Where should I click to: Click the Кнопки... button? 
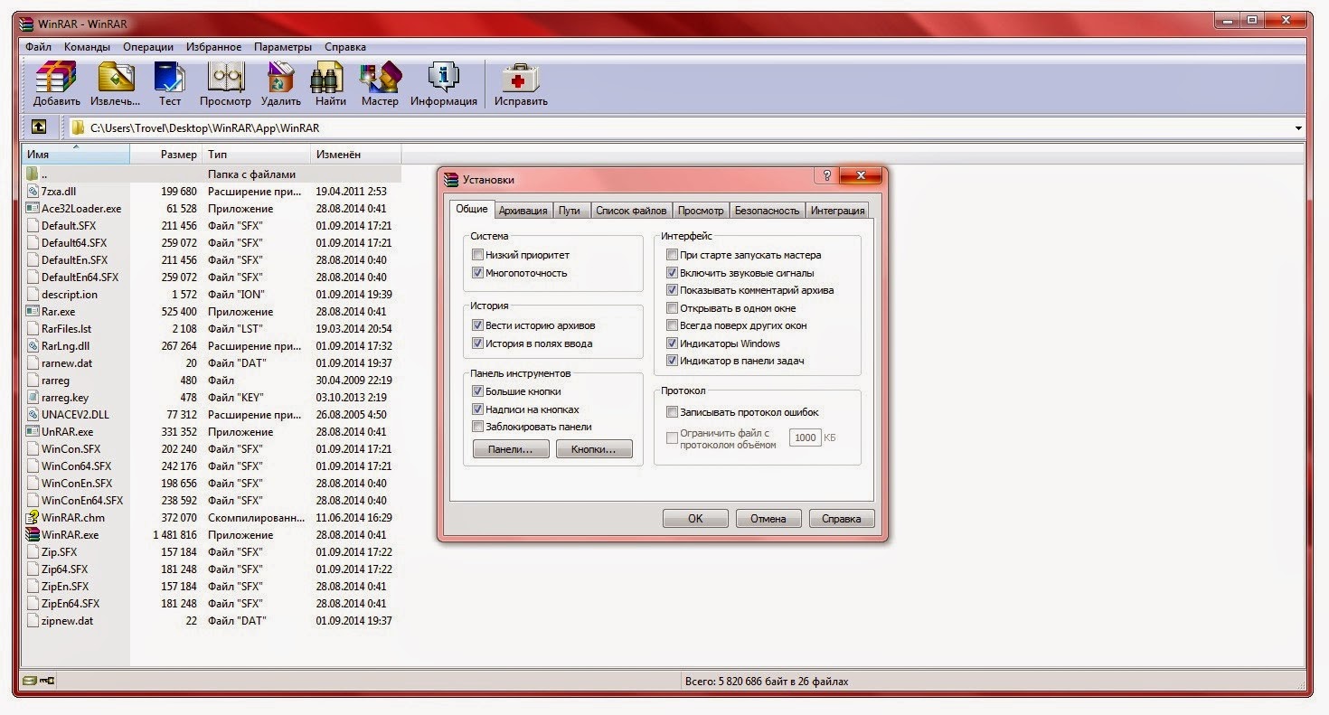tap(594, 449)
